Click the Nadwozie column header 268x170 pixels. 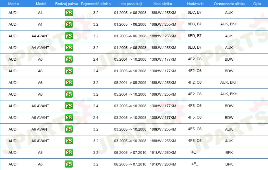pos(195,3)
